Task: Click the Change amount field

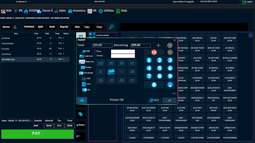Action: (123, 56)
